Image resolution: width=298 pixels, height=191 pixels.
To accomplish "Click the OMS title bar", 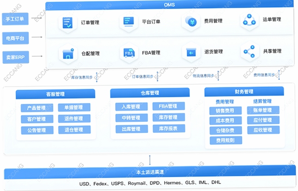I will click(x=169, y=5).
